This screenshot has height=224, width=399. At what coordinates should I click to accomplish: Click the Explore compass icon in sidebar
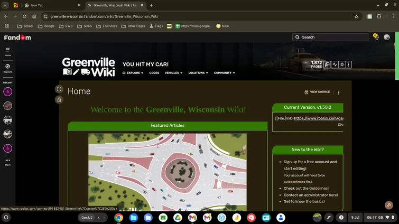coord(7,68)
